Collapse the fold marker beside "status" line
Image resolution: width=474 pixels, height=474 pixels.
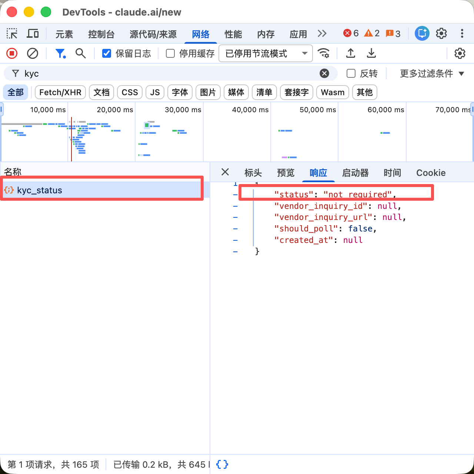[x=236, y=194]
